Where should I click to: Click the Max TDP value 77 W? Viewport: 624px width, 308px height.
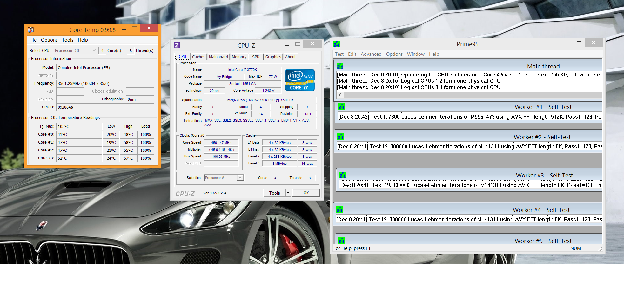273,77
